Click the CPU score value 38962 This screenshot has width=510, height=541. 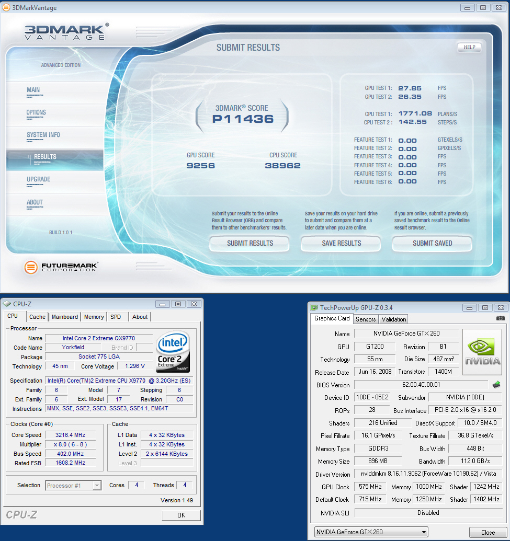283,166
